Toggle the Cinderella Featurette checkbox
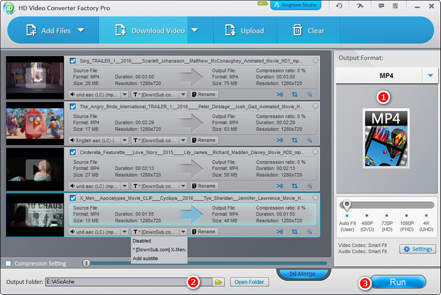Viewport: 441px width, 295px height. (x=73, y=153)
